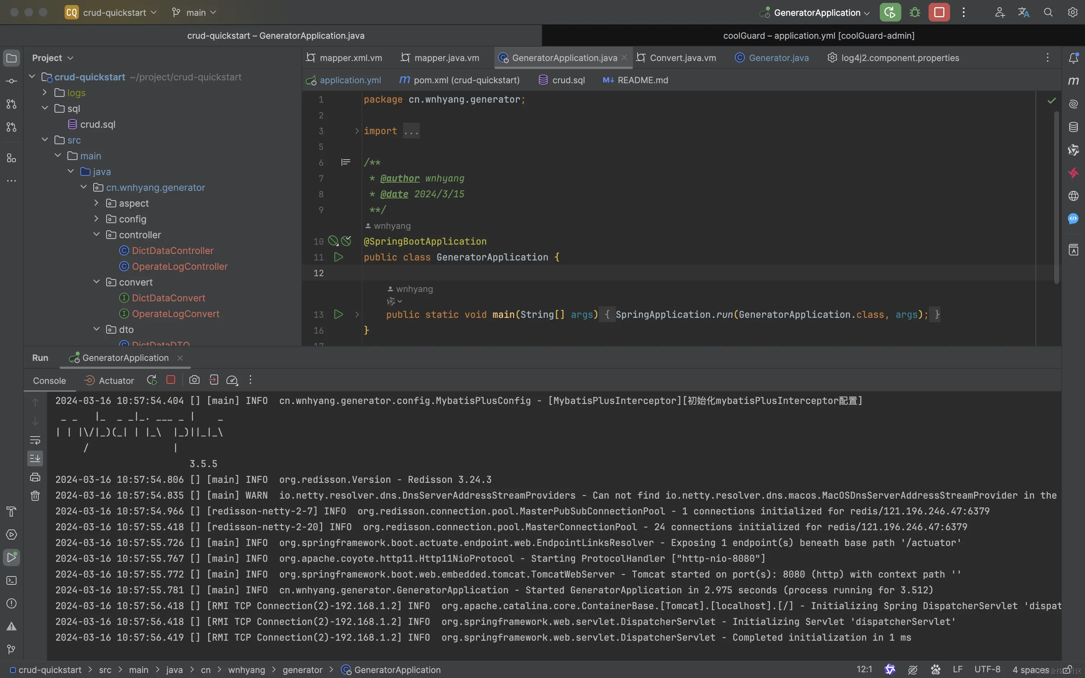Stop GeneratorApplication with the red stop button
This screenshot has height=678, width=1085.
(939, 13)
